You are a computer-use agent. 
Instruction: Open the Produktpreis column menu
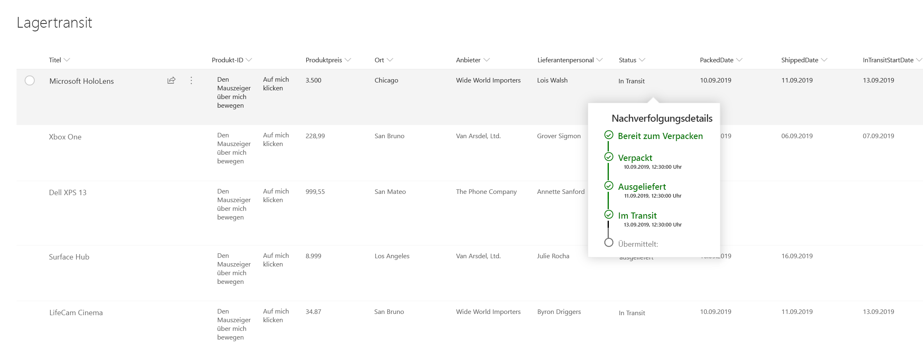(348, 60)
